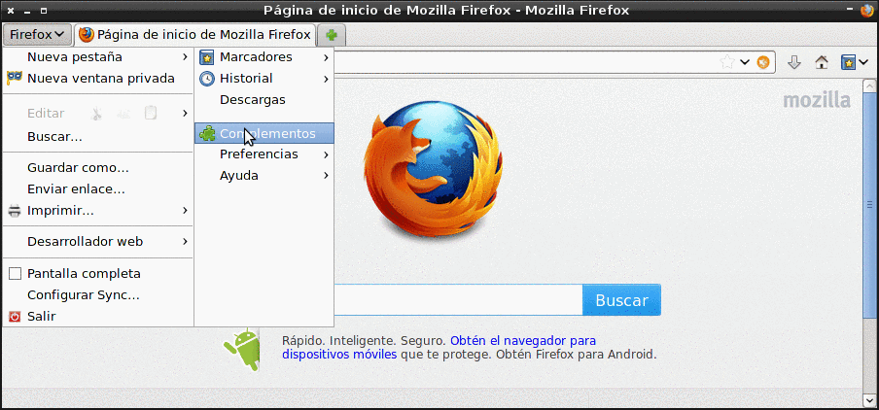Open downloads with the down-arrow icon
Image resolution: width=879 pixels, height=410 pixels.
point(793,62)
